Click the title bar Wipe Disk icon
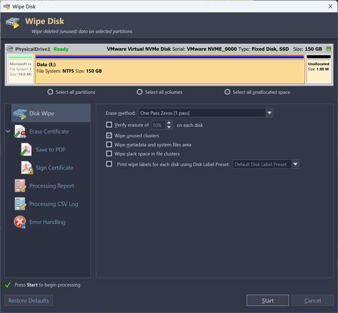The width and height of the screenshot is (338, 313). pos(7,6)
